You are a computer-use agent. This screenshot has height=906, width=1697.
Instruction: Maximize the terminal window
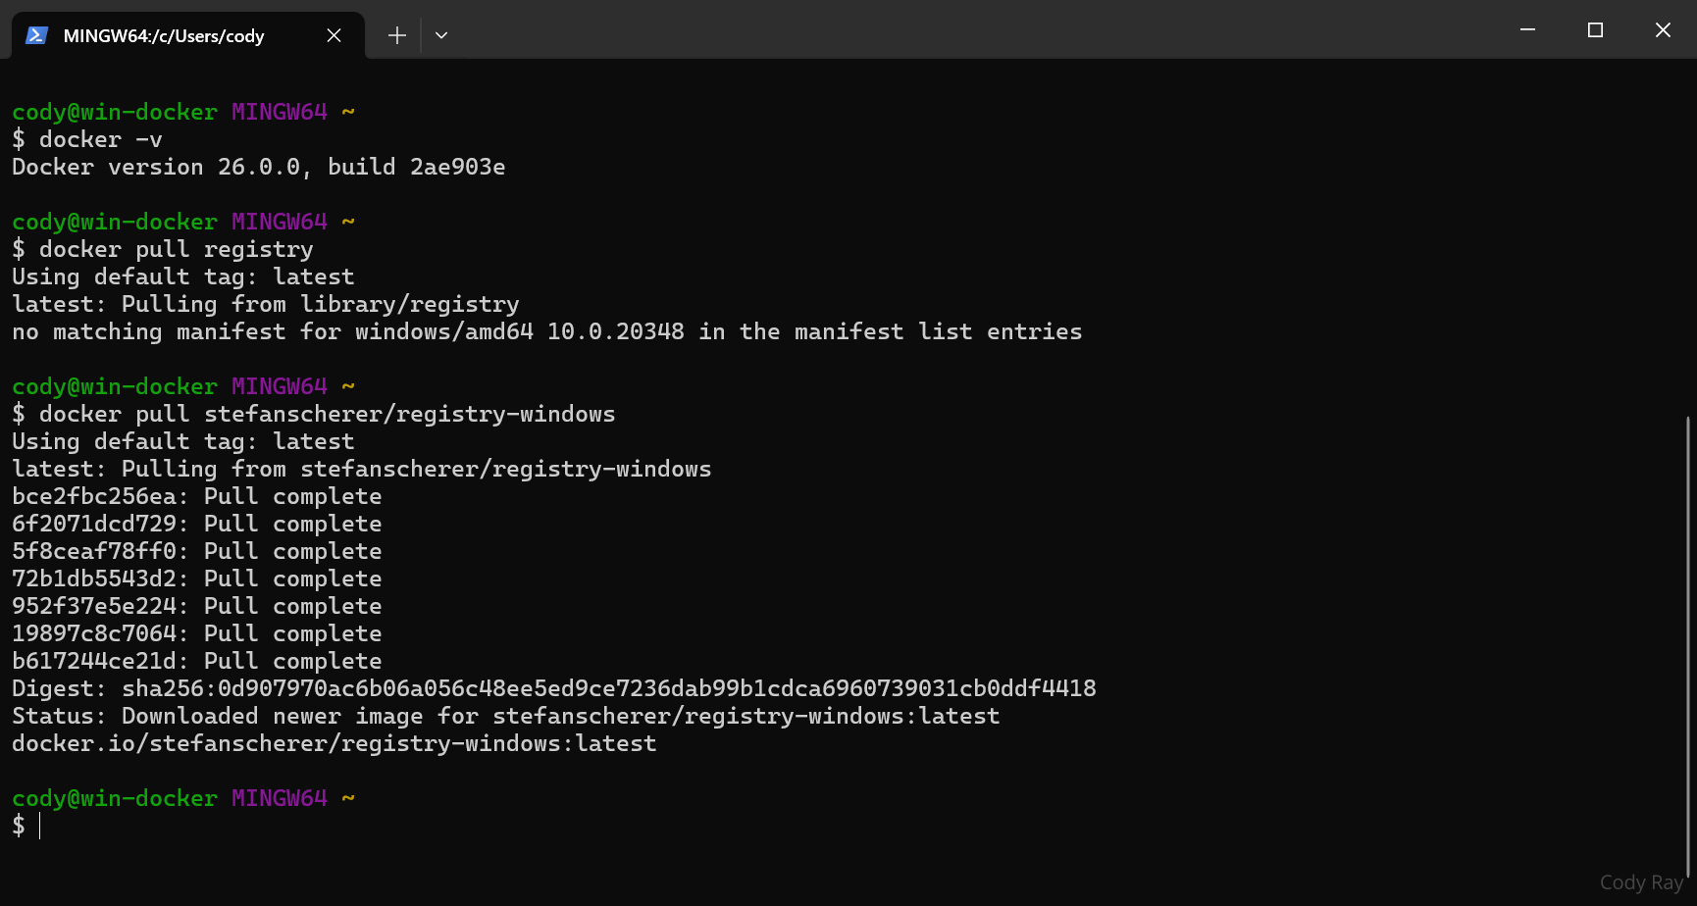(x=1595, y=30)
